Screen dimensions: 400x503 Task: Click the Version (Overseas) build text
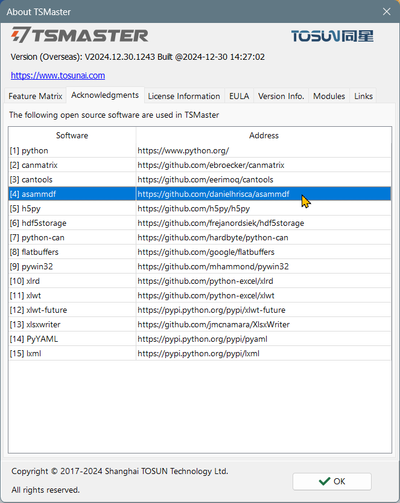click(138, 57)
